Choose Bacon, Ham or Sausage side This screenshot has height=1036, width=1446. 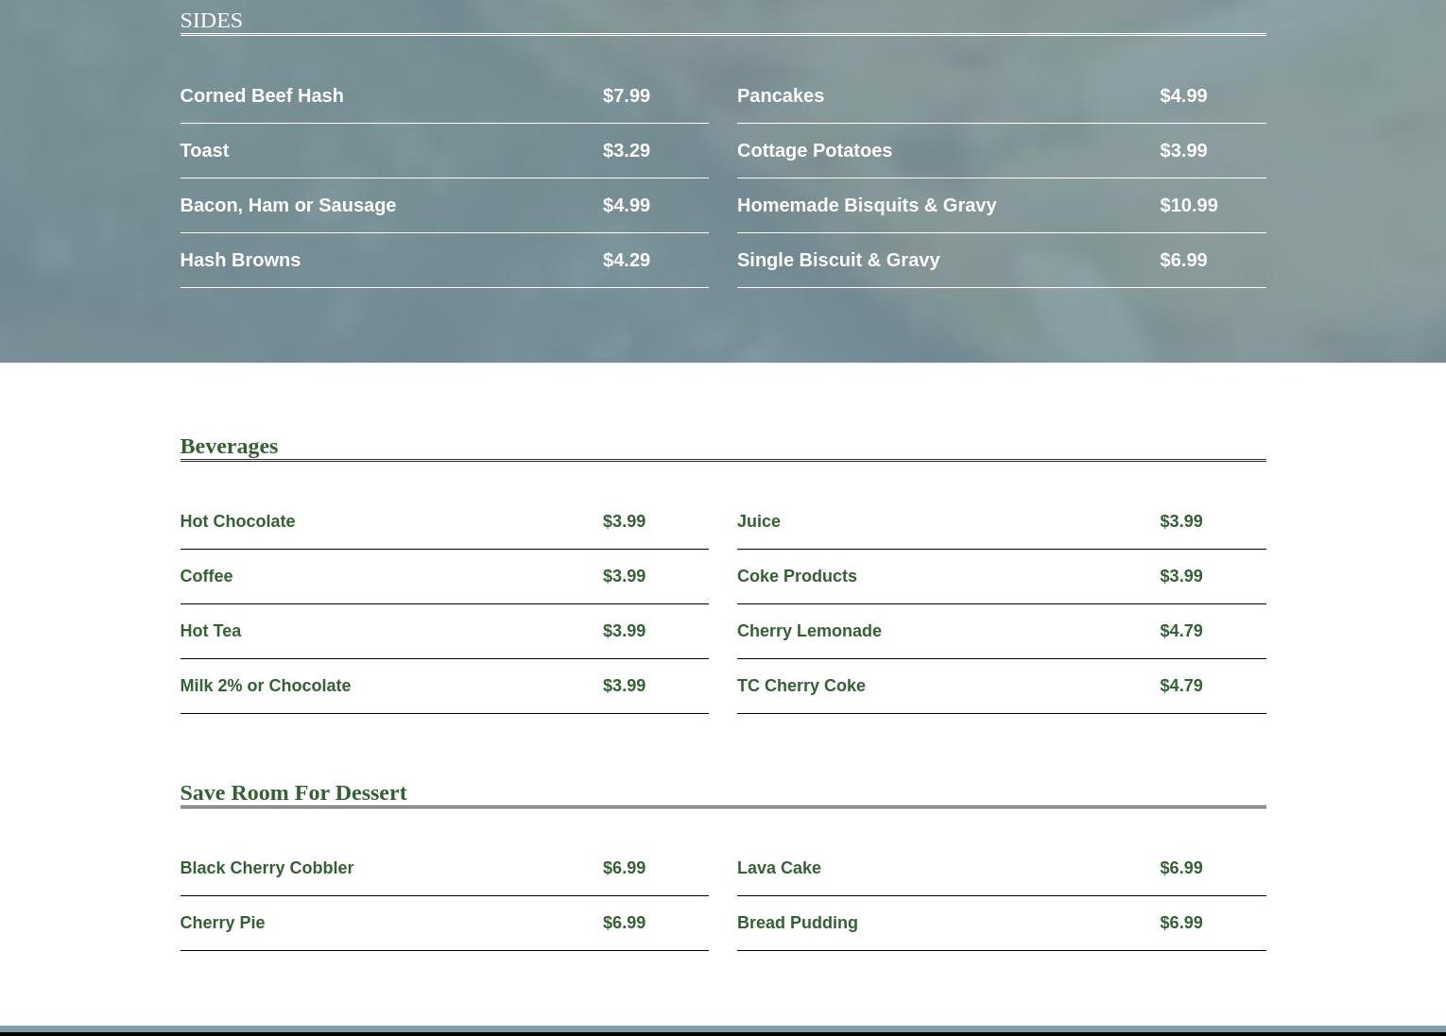pos(287,205)
